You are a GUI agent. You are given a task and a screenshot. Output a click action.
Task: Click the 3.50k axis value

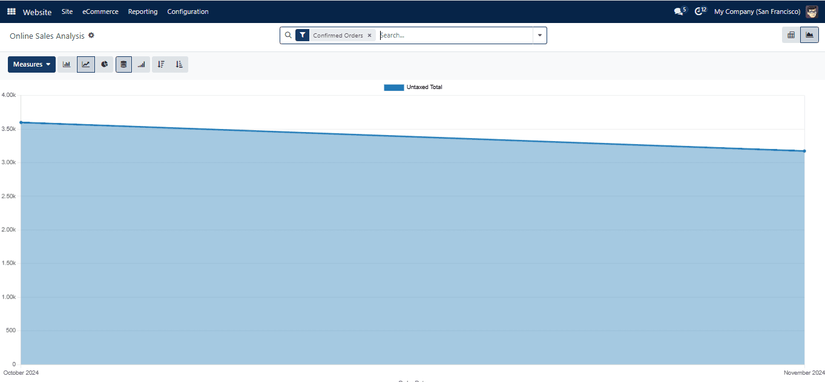(8, 129)
